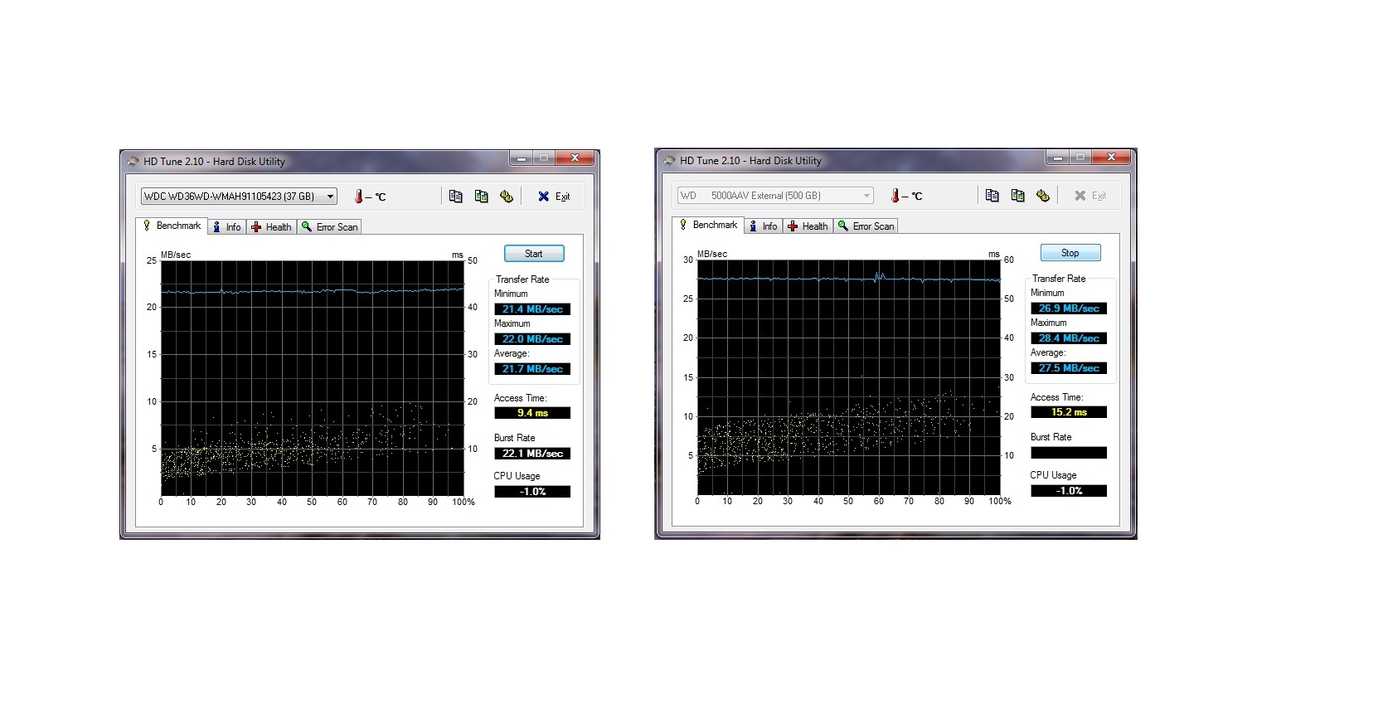The height and width of the screenshot is (719, 1388).
Task: Click the burst rate value 22.1 MB/sec
Action: pos(532,454)
